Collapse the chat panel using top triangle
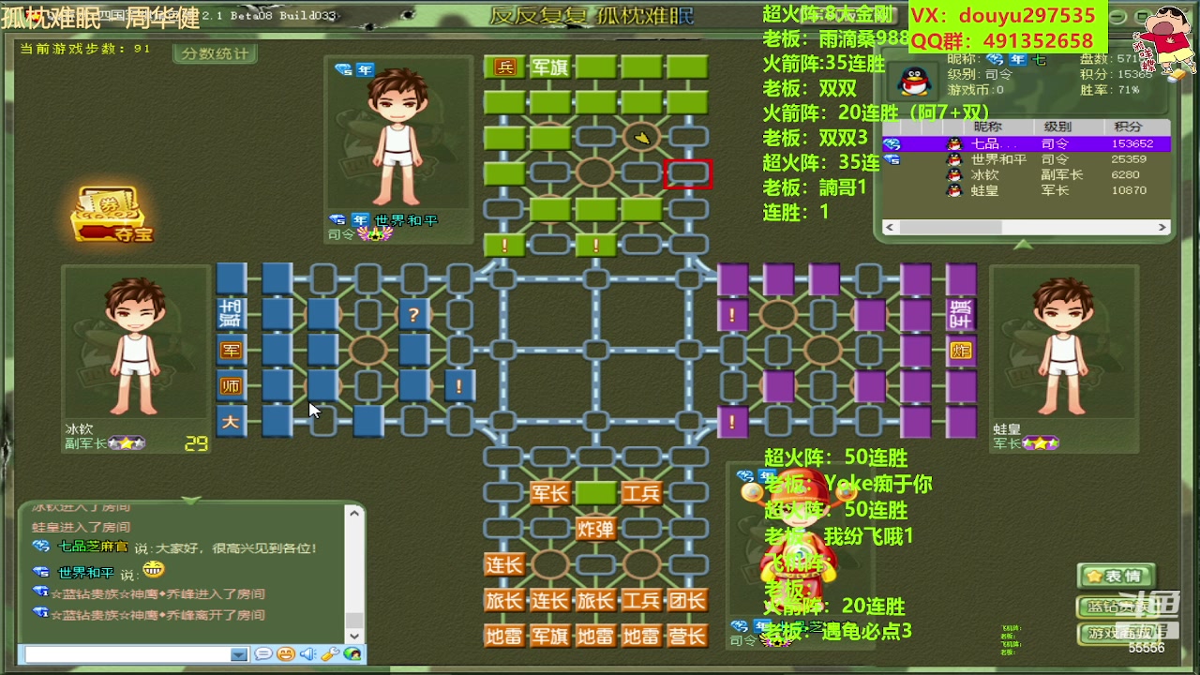The height and width of the screenshot is (675, 1200). [191, 500]
